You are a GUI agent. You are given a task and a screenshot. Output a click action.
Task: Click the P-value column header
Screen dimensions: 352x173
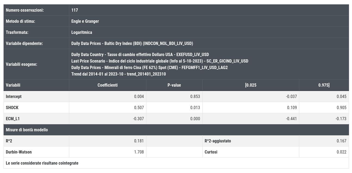point(174,85)
